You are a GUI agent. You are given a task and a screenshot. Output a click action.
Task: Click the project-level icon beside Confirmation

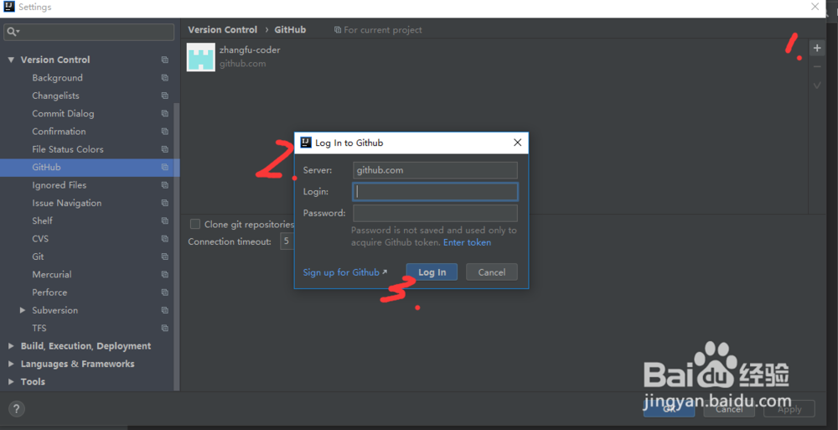pyautogui.click(x=164, y=132)
